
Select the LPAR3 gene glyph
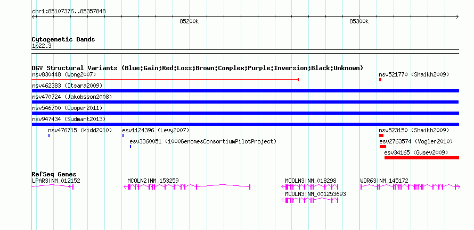click(x=53, y=187)
